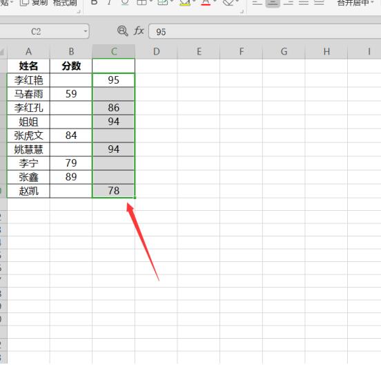
Task: Select the cell 张虎文
Action: (28, 135)
